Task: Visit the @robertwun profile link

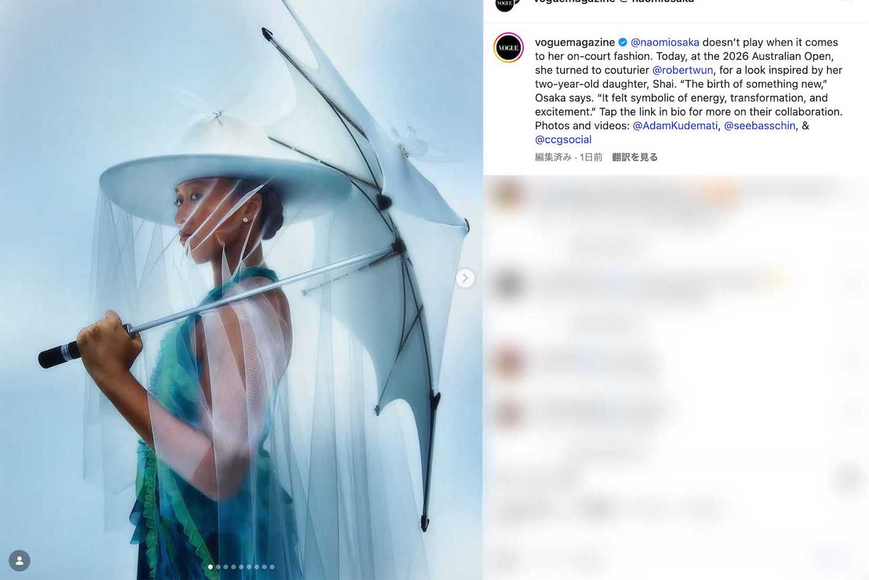Action: 683,70
